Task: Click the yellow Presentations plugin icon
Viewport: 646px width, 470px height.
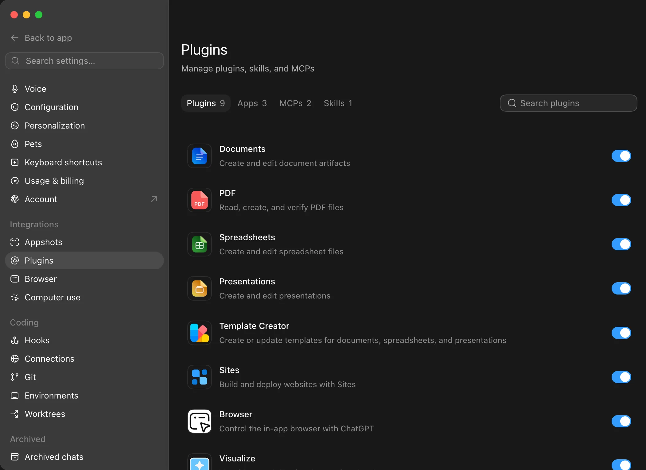Action: pos(200,288)
